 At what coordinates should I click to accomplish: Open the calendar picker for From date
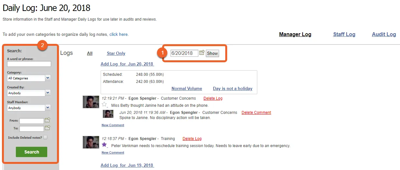(48, 120)
